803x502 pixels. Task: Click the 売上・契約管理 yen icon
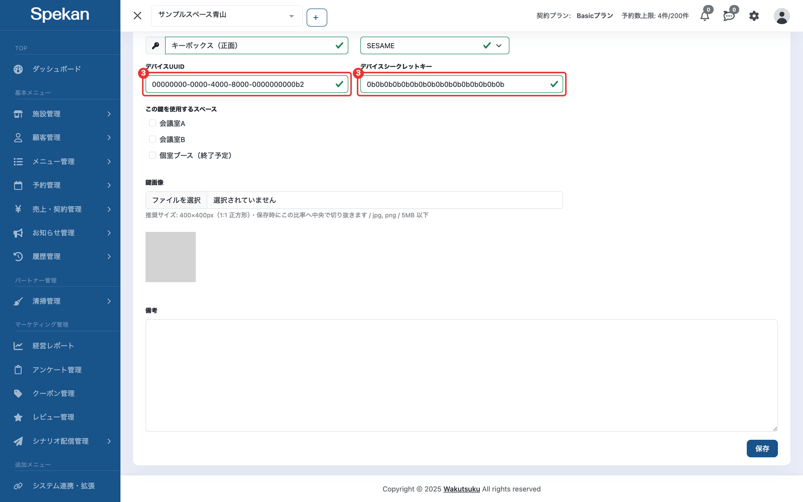click(18, 209)
